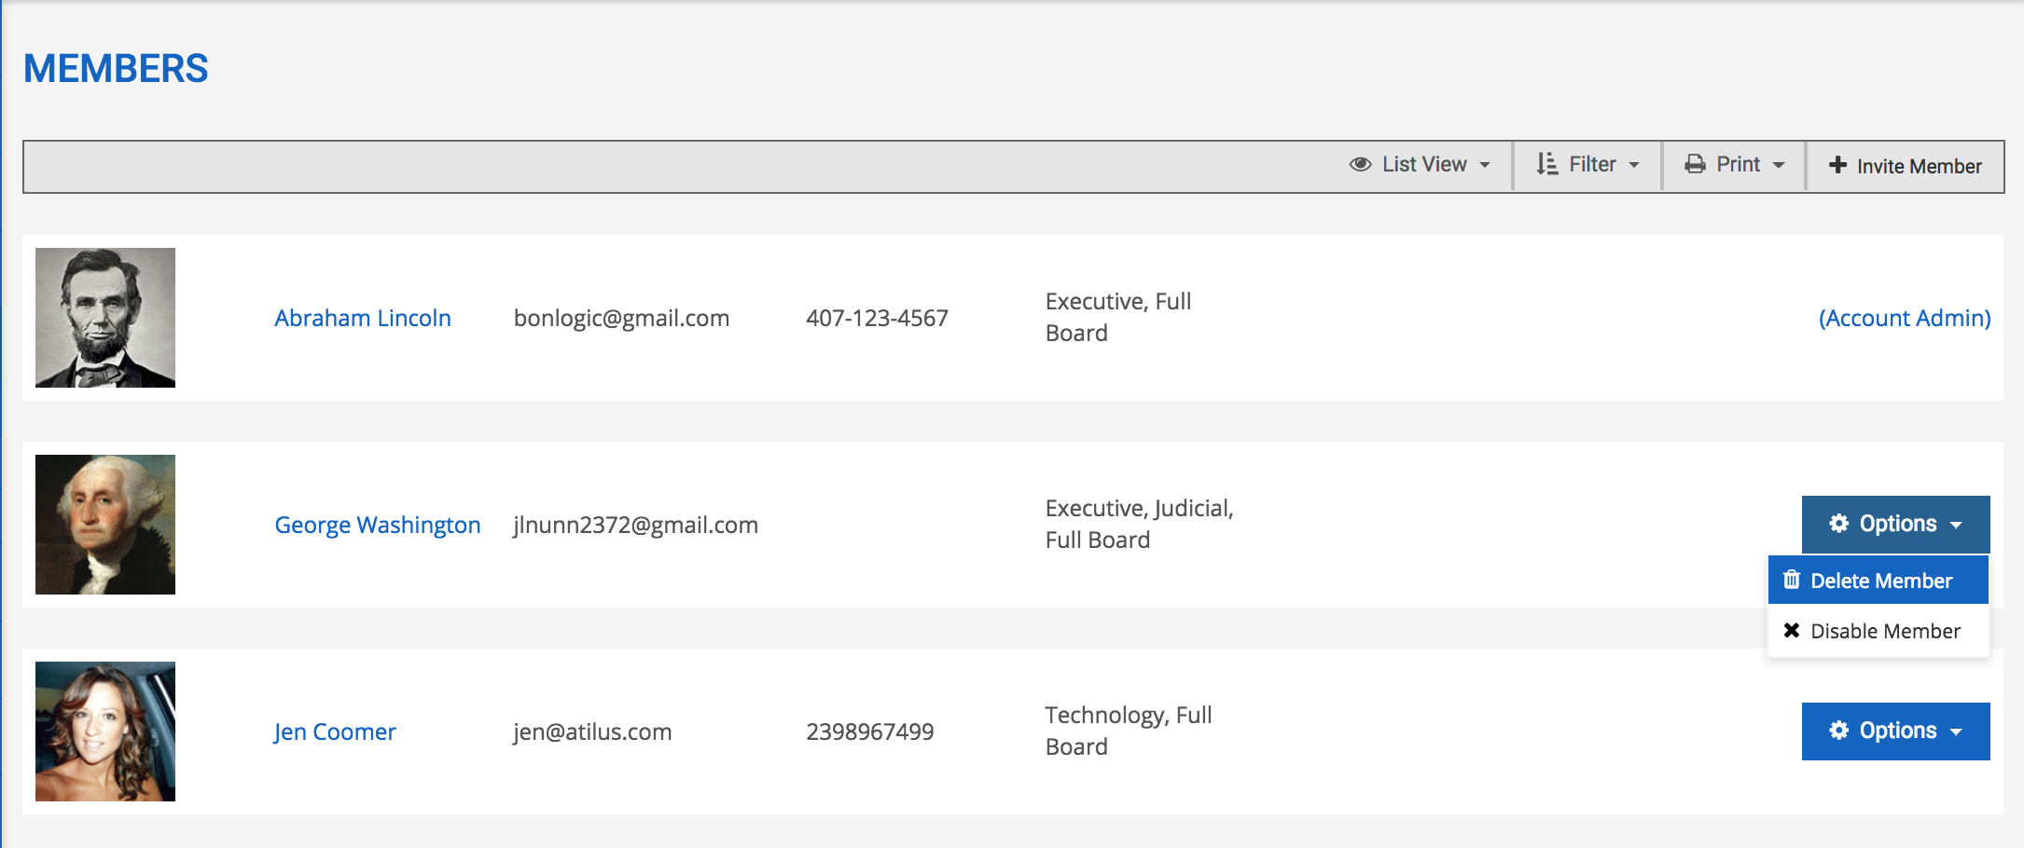This screenshot has width=2024, height=848.
Task: Open George Washington's profile link
Action: 378,526
